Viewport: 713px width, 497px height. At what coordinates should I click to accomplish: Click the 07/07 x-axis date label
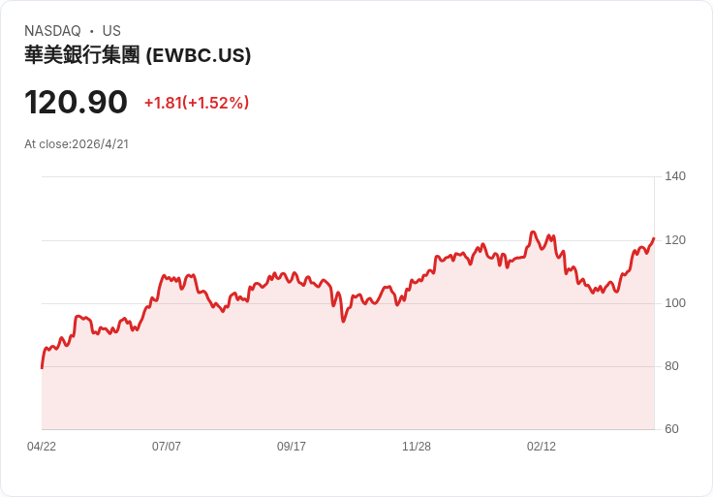coord(167,447)
